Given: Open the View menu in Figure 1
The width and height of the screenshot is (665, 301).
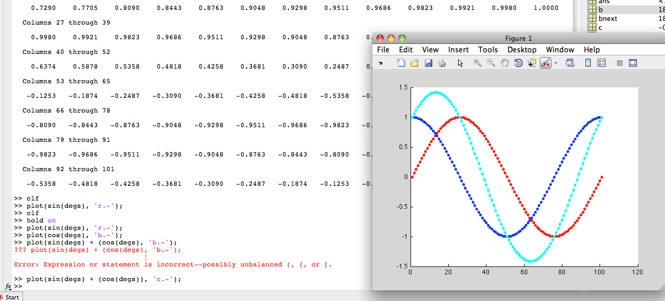Looking at the screenshot, I should (x=430, y=50).
